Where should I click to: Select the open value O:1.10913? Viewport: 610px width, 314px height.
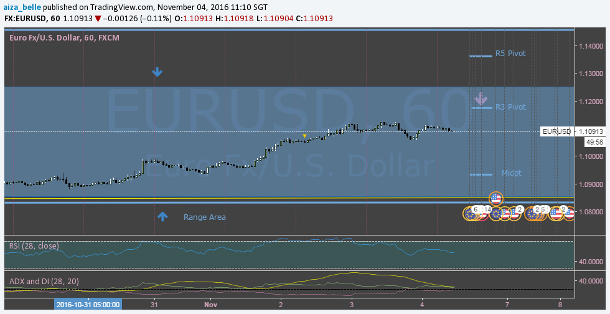tap(194, 18)
